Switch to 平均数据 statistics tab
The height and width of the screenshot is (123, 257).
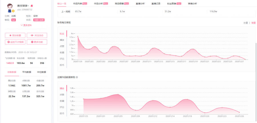tap(27, 72)
